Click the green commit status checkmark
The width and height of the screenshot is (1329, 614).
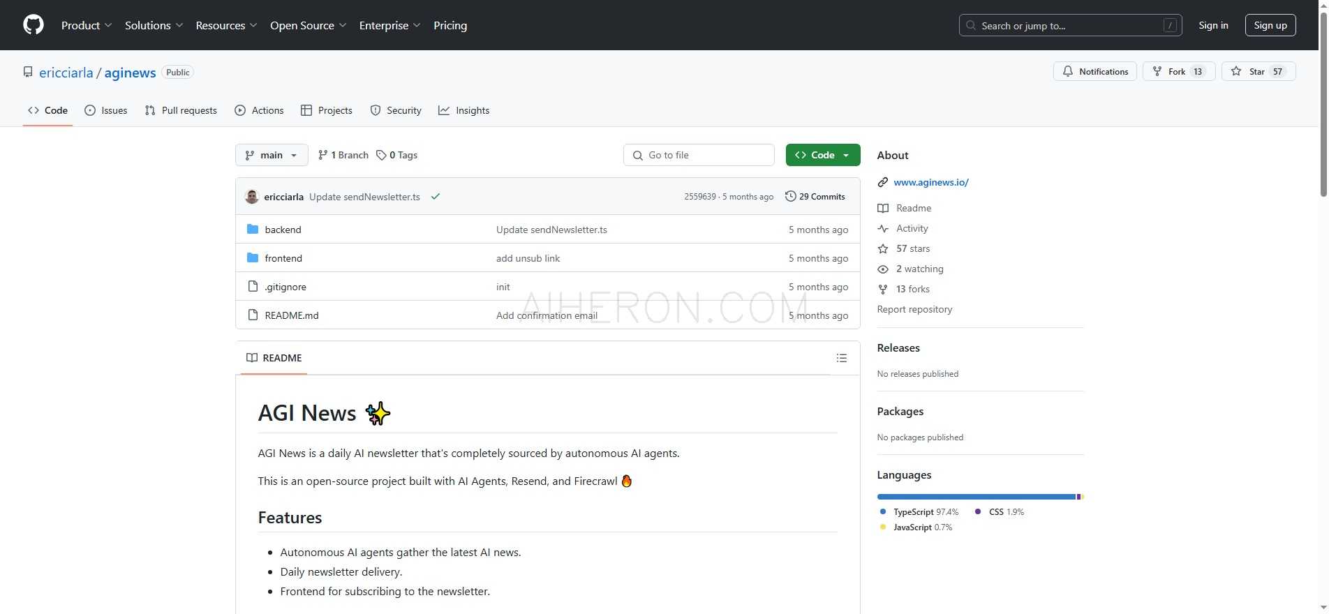pyautogui.click(x=436, y=197)
